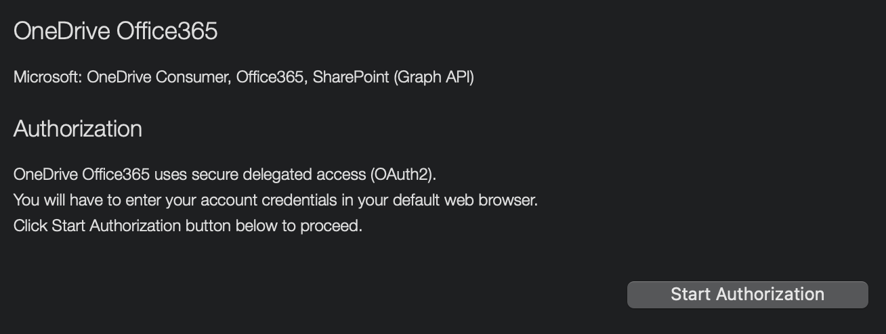Click "Office365" in the Microsoft description line
Screen dimensions: 886x334
click(x=270, y=77)
